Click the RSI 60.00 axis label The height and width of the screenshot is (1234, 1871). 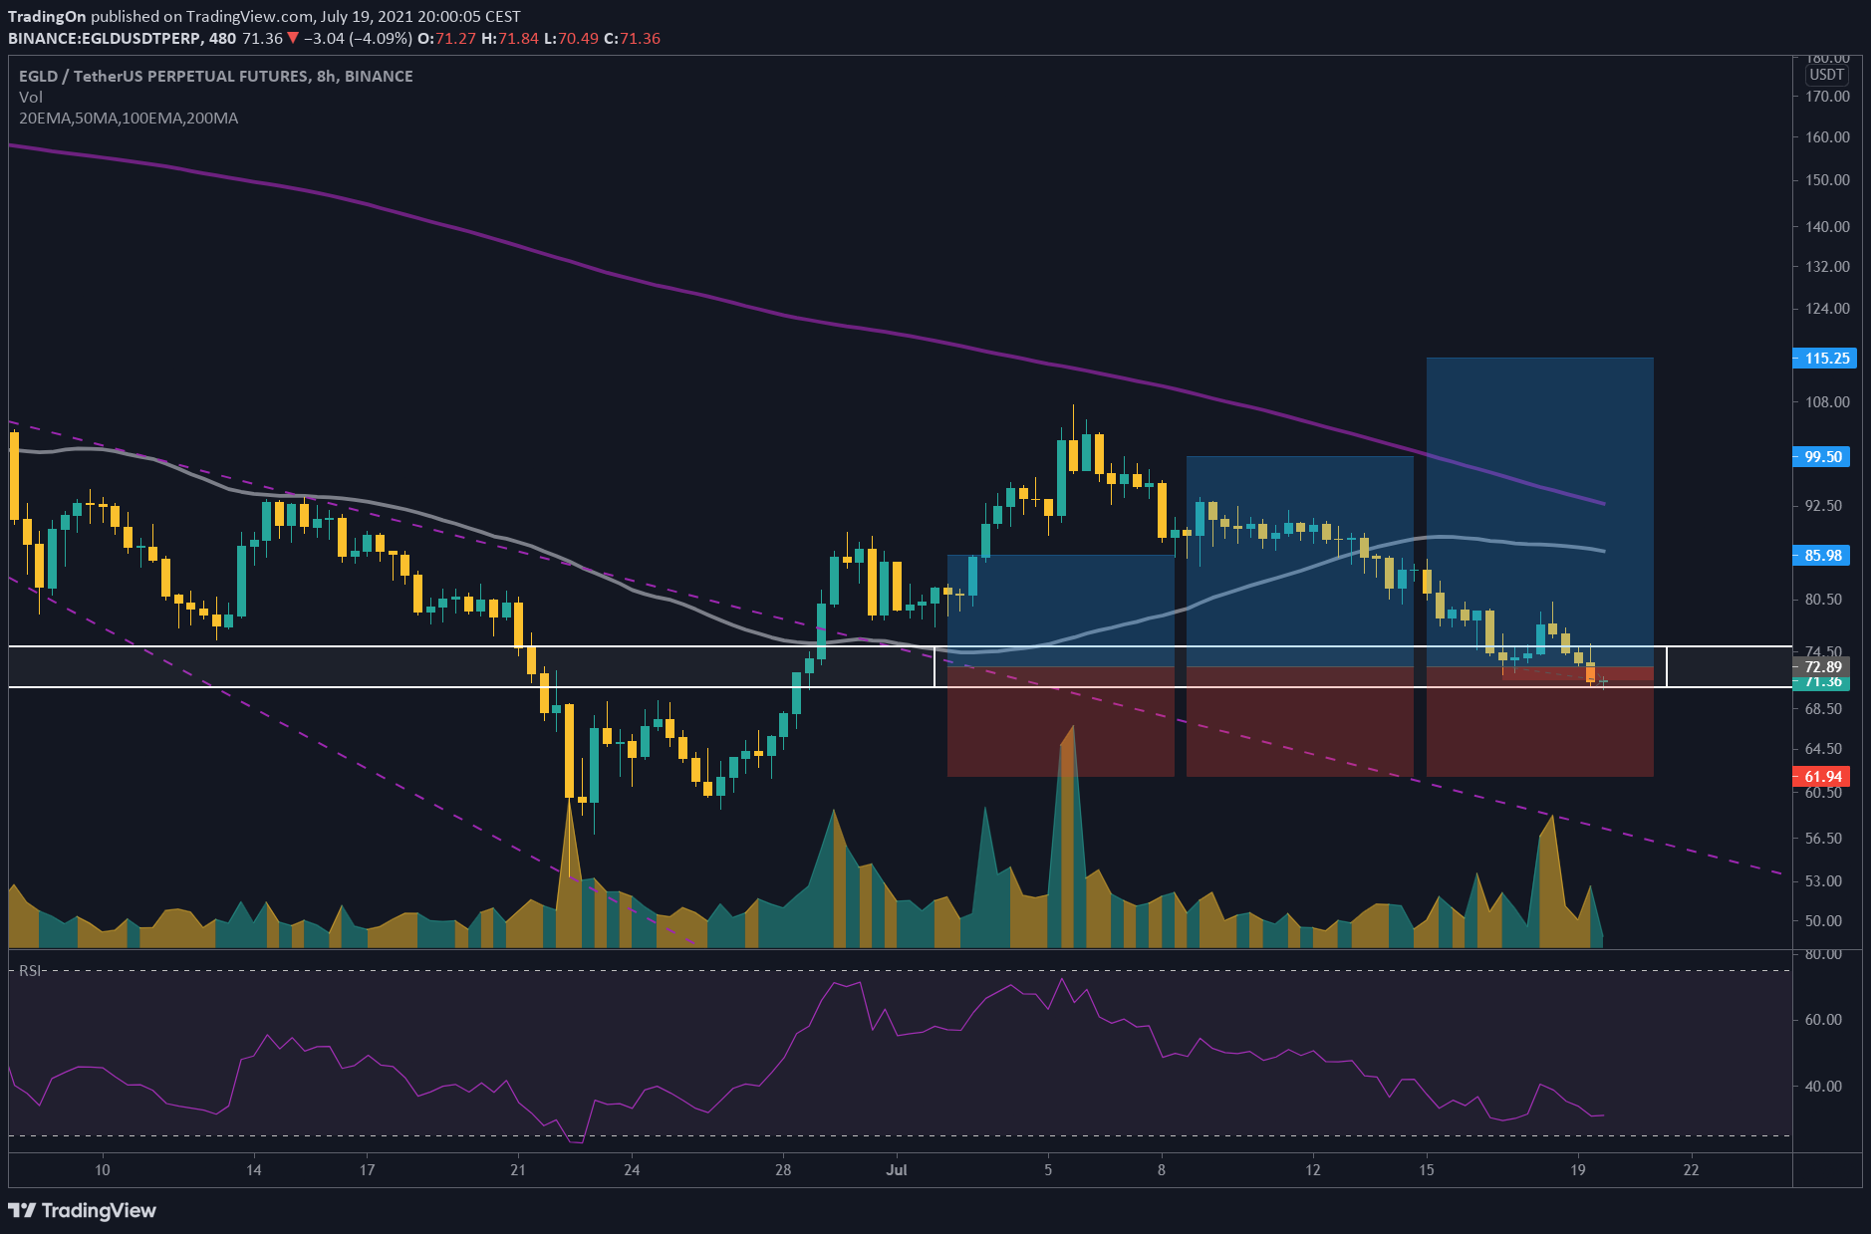pyautogui.click(x=1823, y=1019)
